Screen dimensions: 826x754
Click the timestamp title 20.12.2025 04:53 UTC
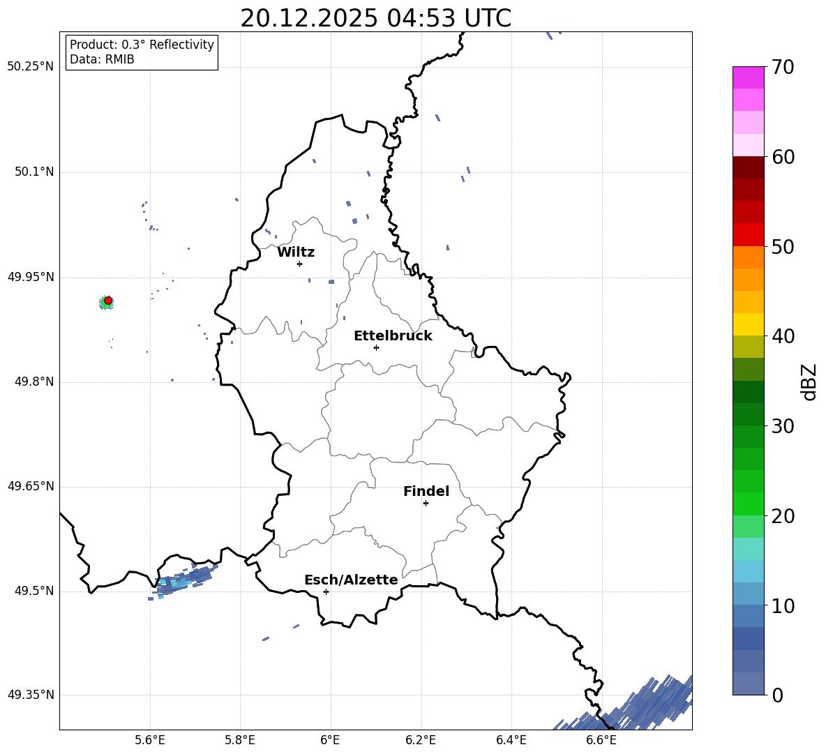point(376,18)
